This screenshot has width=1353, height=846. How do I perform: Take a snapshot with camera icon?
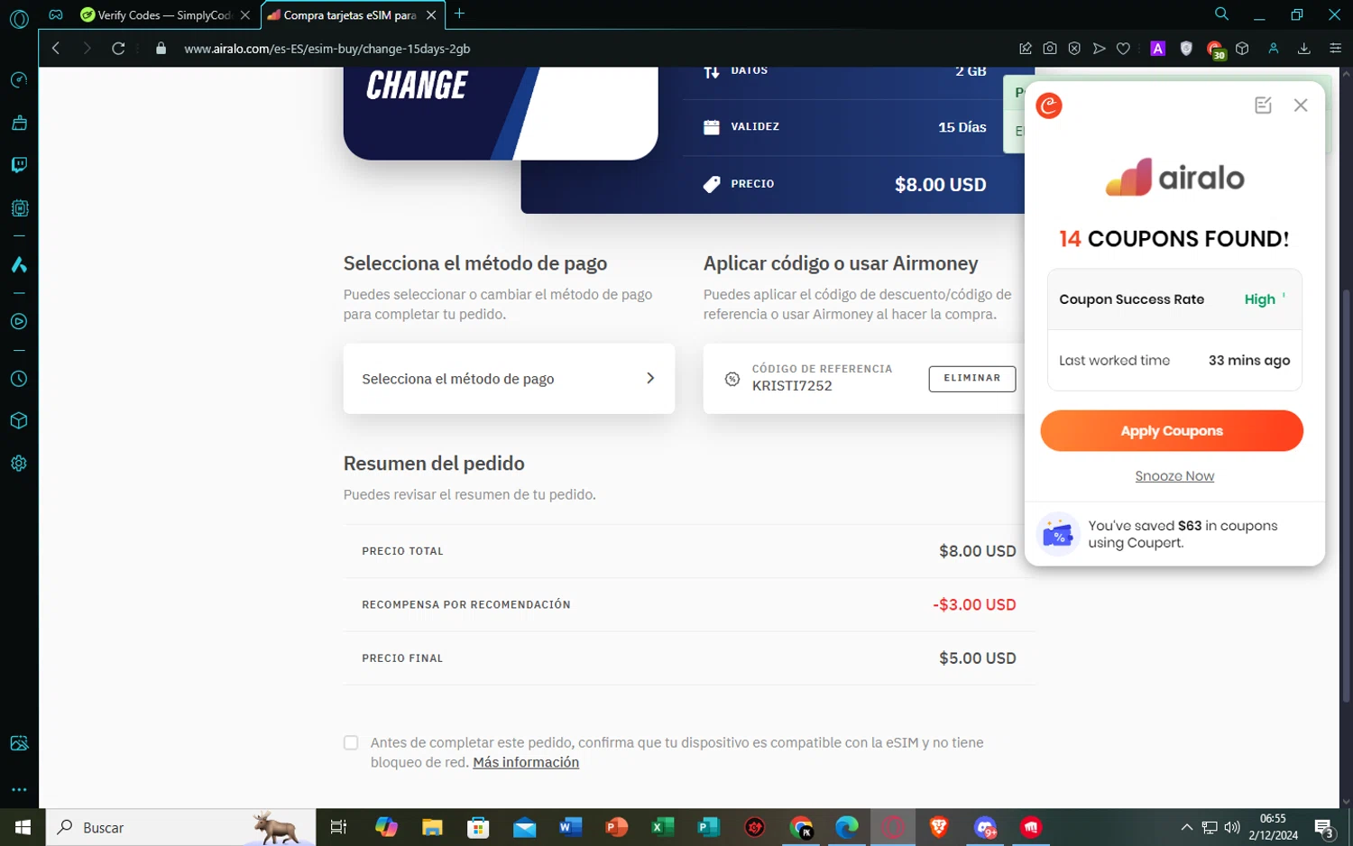click(1050, 49)
